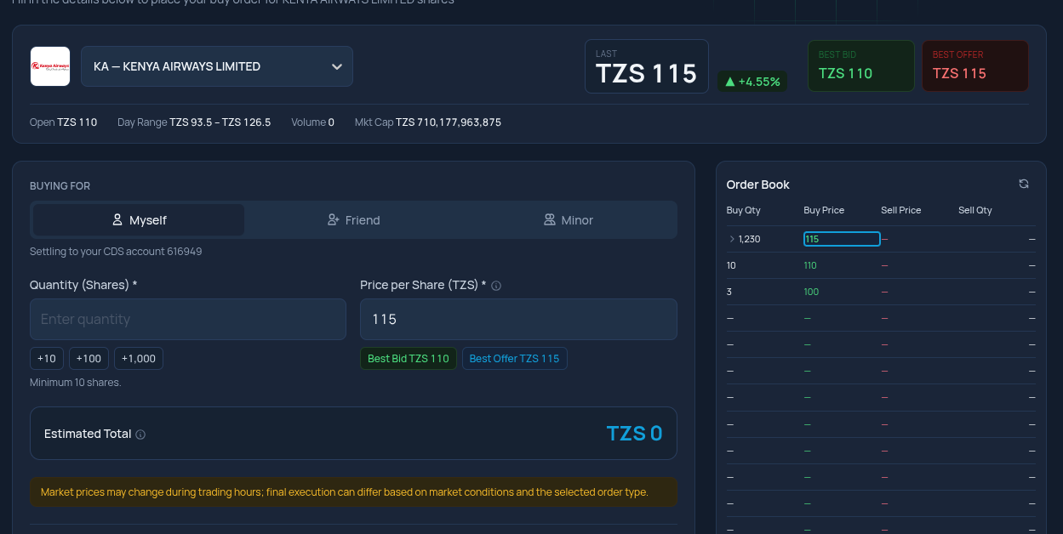Image resolution: width=1063 pixels, height=534 pixels.
Task: Expand the 1,230 buy quantity row chevron
Action: point(732,239)
